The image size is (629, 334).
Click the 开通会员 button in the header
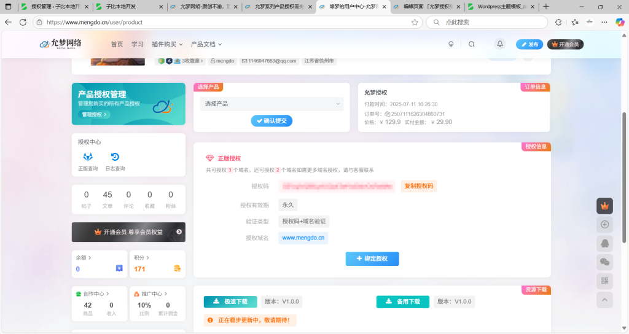tap(565, 44)
